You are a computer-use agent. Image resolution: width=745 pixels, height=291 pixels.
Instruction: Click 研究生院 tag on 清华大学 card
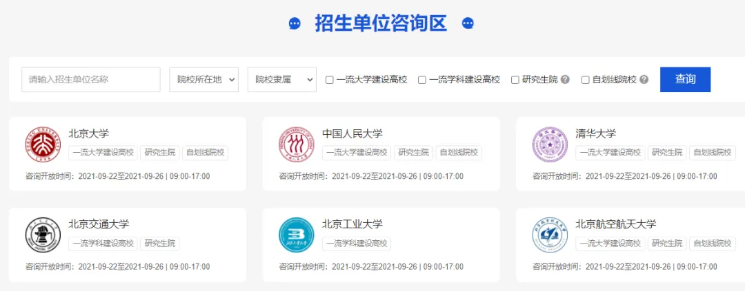668,153
